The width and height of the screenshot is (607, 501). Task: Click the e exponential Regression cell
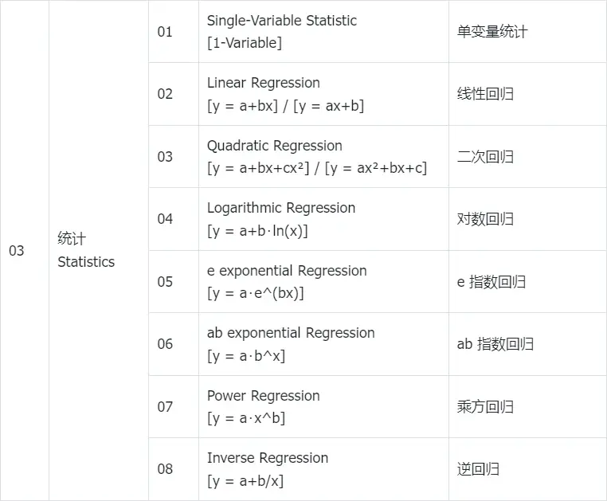coord(323,281)
